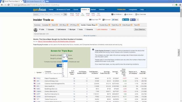
Task: Go back with browser back arrow
Action: click(x=2, y=5)
